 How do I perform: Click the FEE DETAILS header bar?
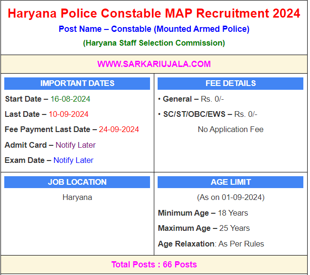(x=230, y=83)
